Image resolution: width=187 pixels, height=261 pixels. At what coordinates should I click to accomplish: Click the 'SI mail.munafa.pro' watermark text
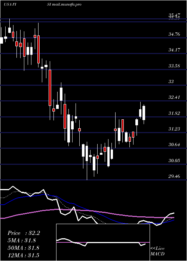(x=64, y=4)
